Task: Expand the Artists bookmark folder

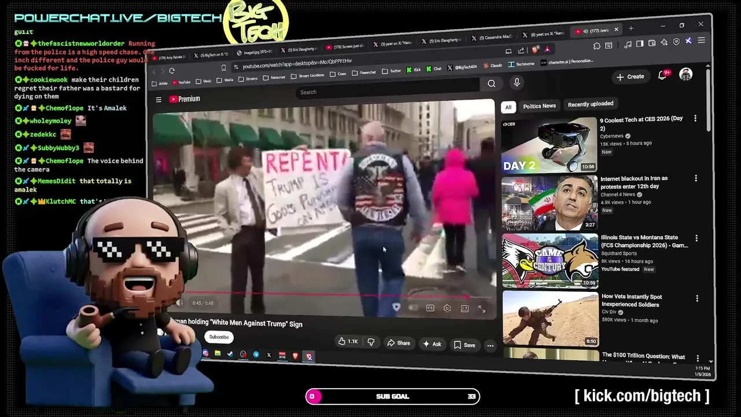Action: [x=161, y=83]
